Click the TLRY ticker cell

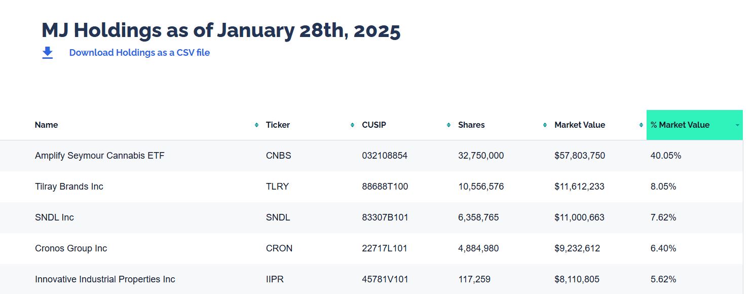pyautogui.click(x=277, y=187)
